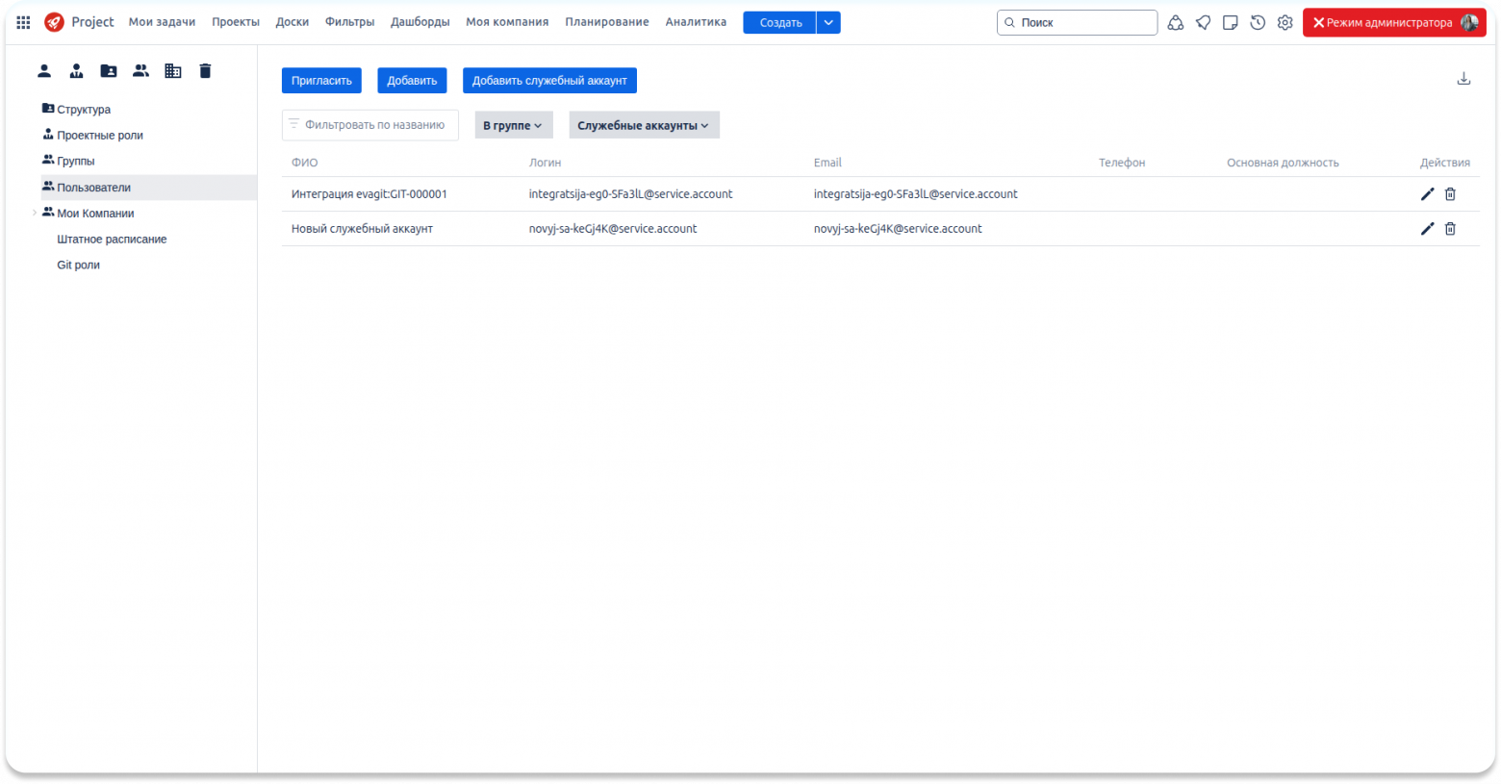Click the Создать button
Image resolution: width=1501 pixels, height=784 pixels.
(x=780, y=22)
